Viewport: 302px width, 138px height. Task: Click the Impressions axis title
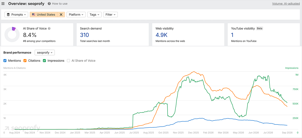pyautogui.click(x=292, y=68)
